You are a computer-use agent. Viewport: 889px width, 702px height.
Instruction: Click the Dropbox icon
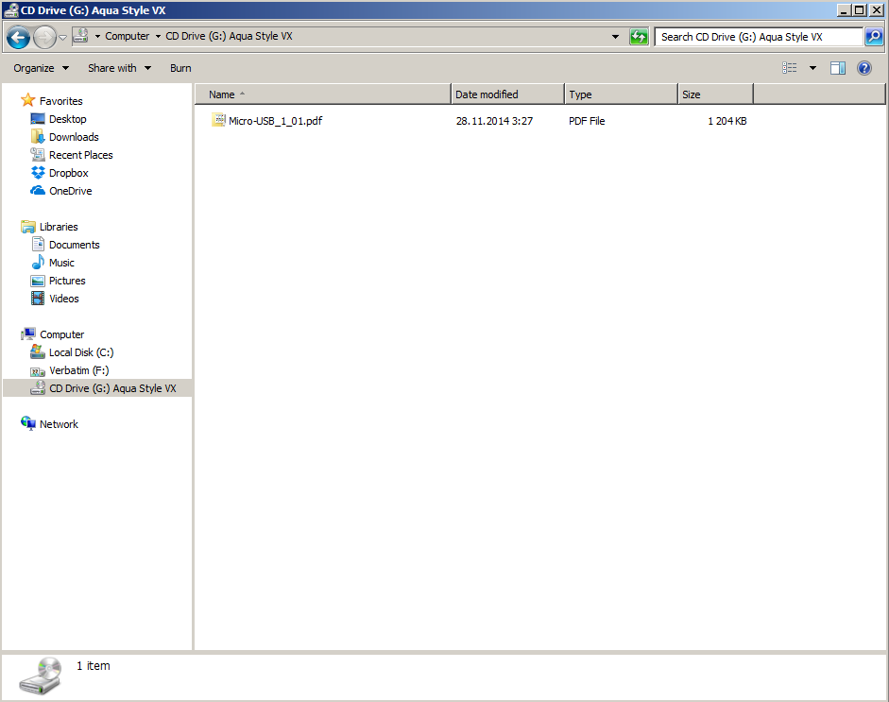click(x=38, y=172)
